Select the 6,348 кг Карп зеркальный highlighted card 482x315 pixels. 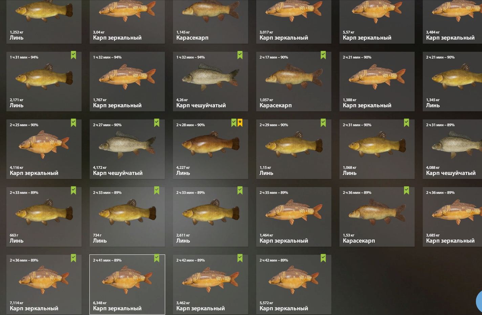[127, 285]
